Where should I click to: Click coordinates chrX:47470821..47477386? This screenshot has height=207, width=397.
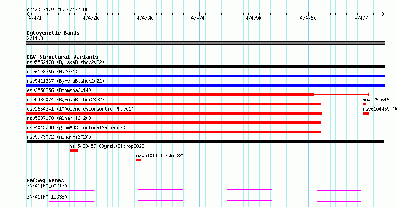coord(58,10)
